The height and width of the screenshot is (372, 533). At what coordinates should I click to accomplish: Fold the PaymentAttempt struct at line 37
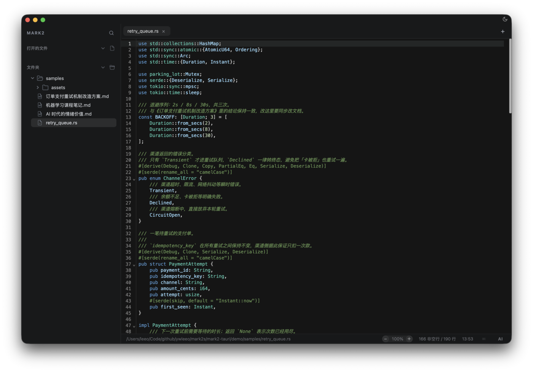coord(134,265)
